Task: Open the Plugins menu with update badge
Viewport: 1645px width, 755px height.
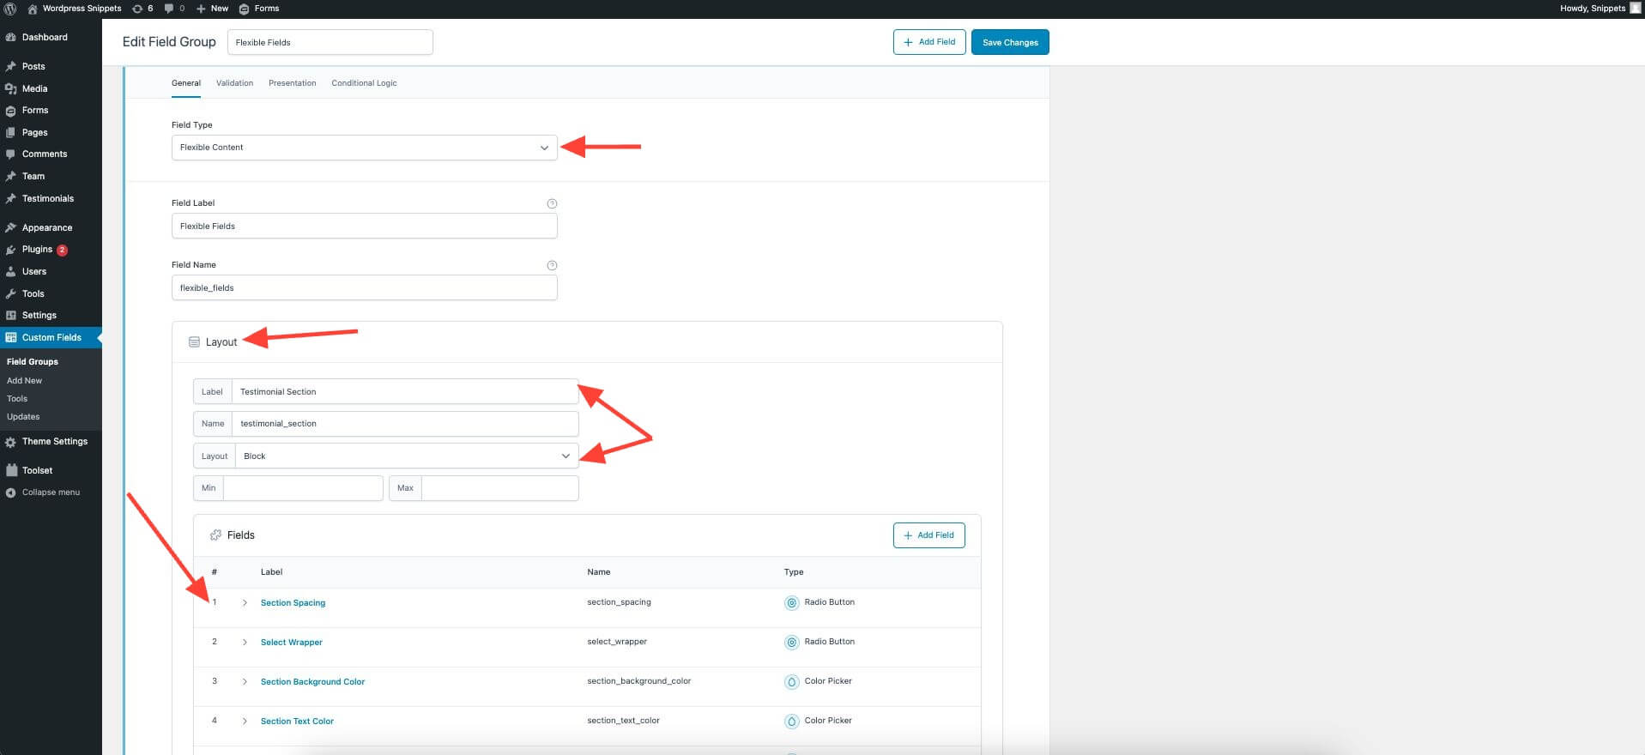Action: click(x=37, y=250)
